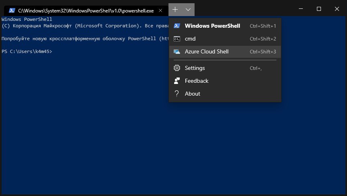This screenshot has width=347, height=196.
Task: Click Ctrl+Shift+2 shortcut label
Action: (263, 39)
